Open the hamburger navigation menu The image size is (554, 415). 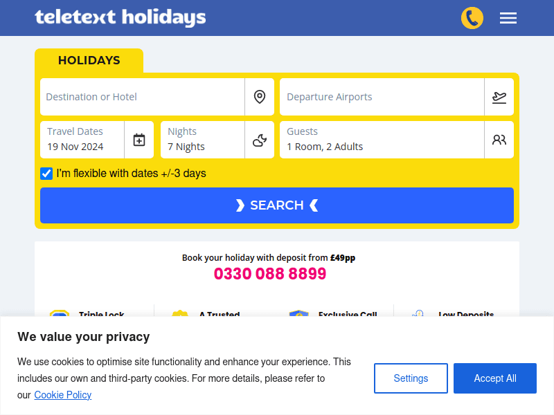(x=508, y=18)
